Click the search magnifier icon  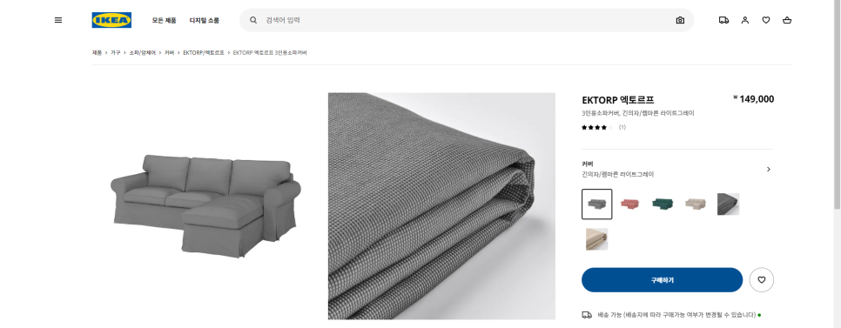pyautogui.click(x=253, y=20)
